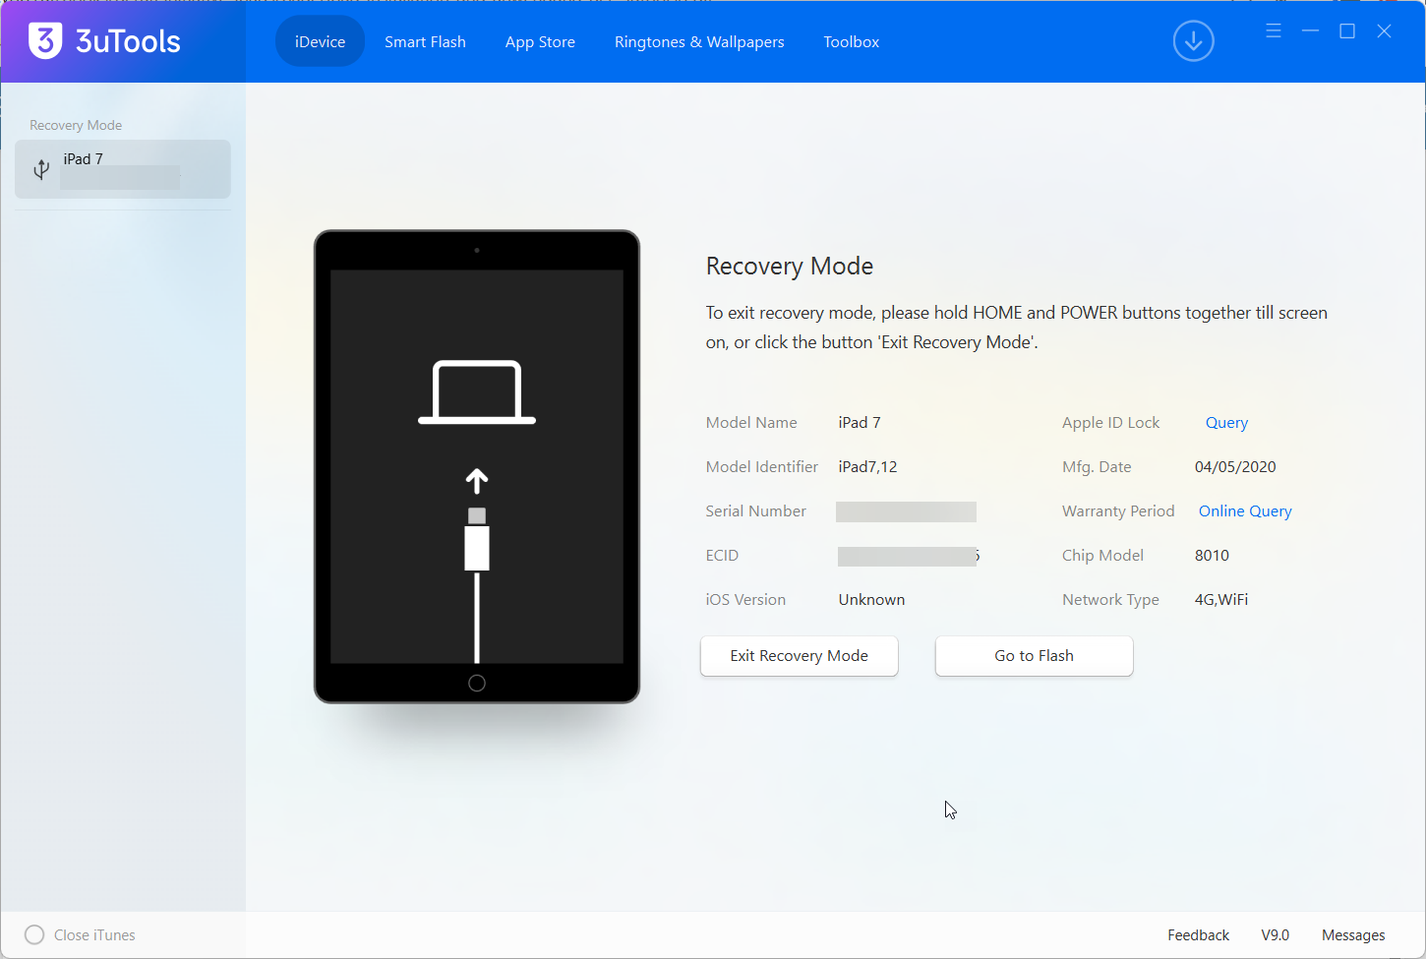
Task: Open Messages in the status bar
Action: (1353, 935)
